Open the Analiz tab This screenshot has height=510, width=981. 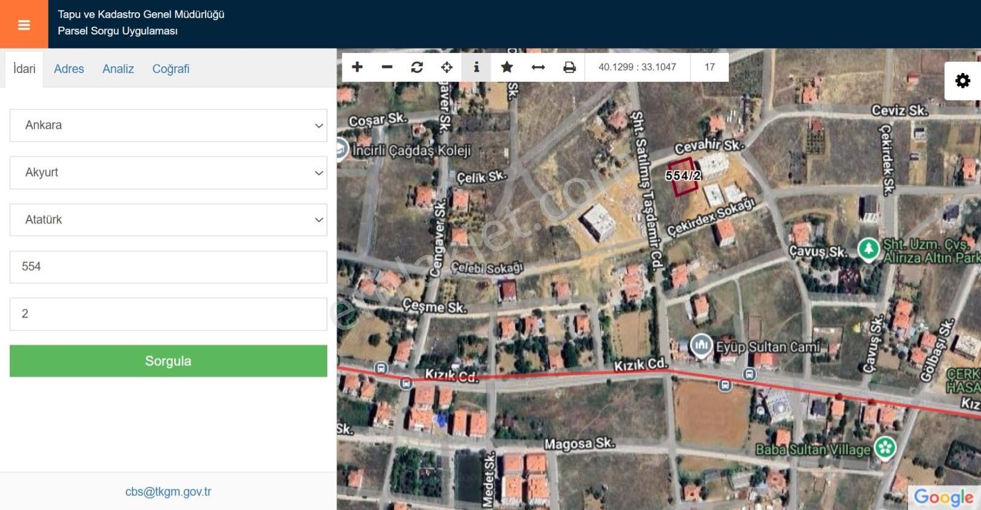coord(118,69)
